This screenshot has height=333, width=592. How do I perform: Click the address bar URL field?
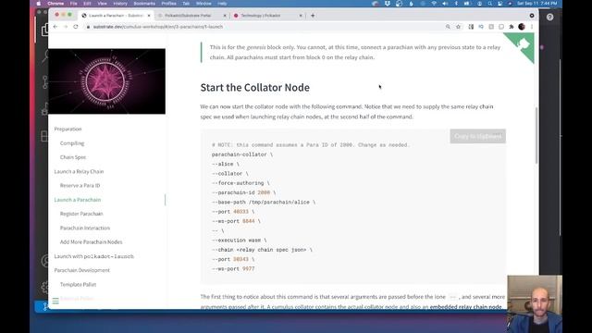[x=265, y=27]
